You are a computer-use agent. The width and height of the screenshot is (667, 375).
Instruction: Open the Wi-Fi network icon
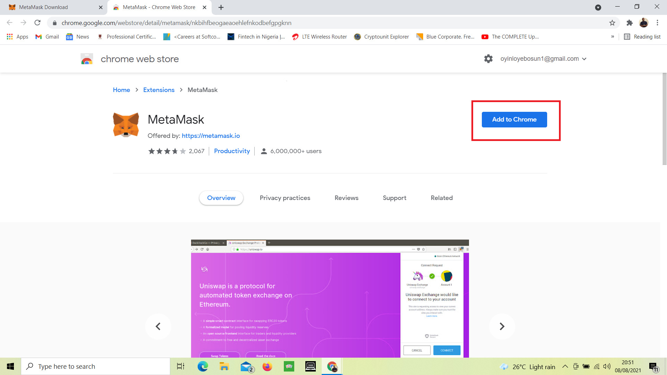[597, 366]
